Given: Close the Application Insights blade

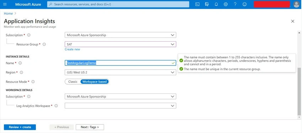Looking at the screenshot, I should click(292, 21).
